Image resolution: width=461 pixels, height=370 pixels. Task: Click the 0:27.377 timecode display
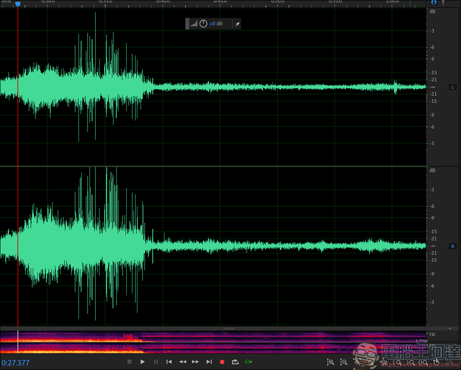[16, 363]
